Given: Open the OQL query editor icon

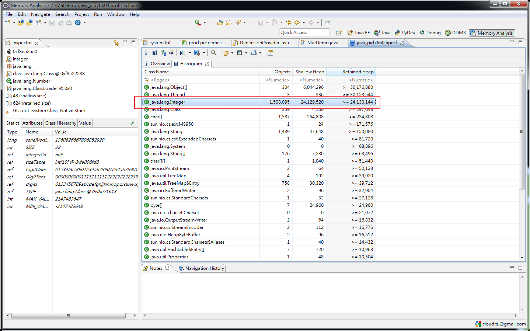Looking at the screenshot, I should point(171,53).
